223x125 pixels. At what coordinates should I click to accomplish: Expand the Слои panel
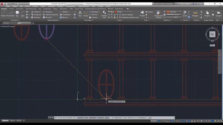pyautogui.click(x=120, y=20)
